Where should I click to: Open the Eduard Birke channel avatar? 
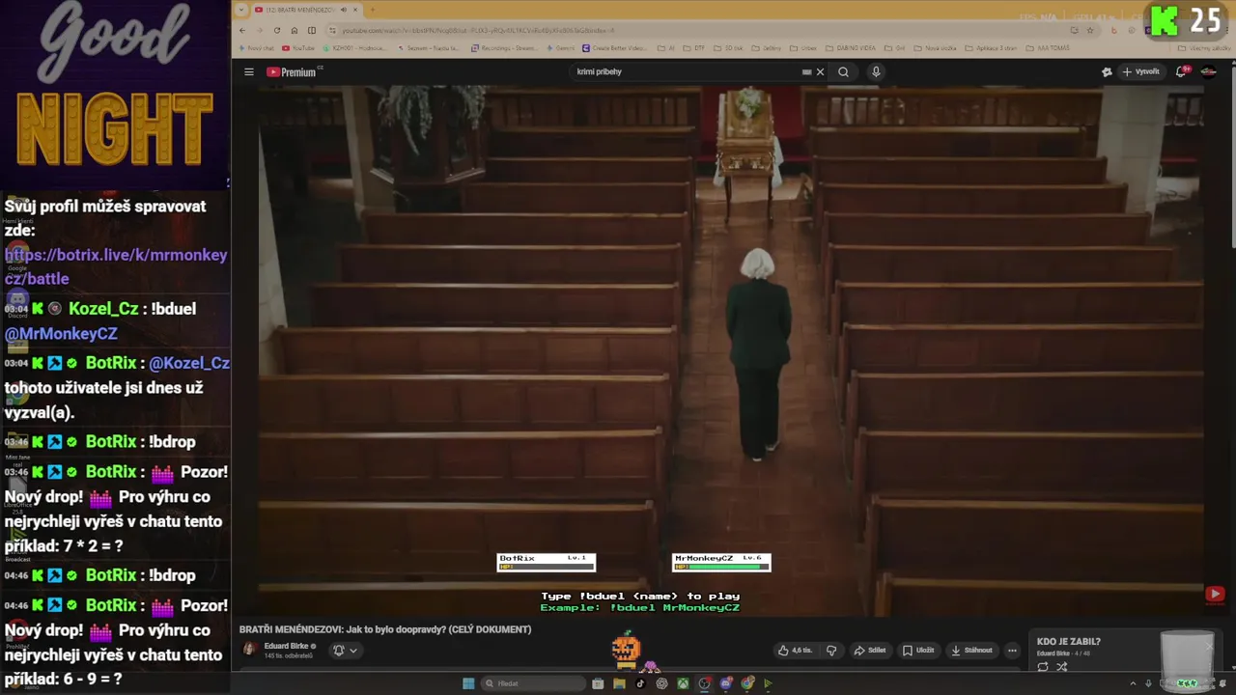[x=249, y=650]
